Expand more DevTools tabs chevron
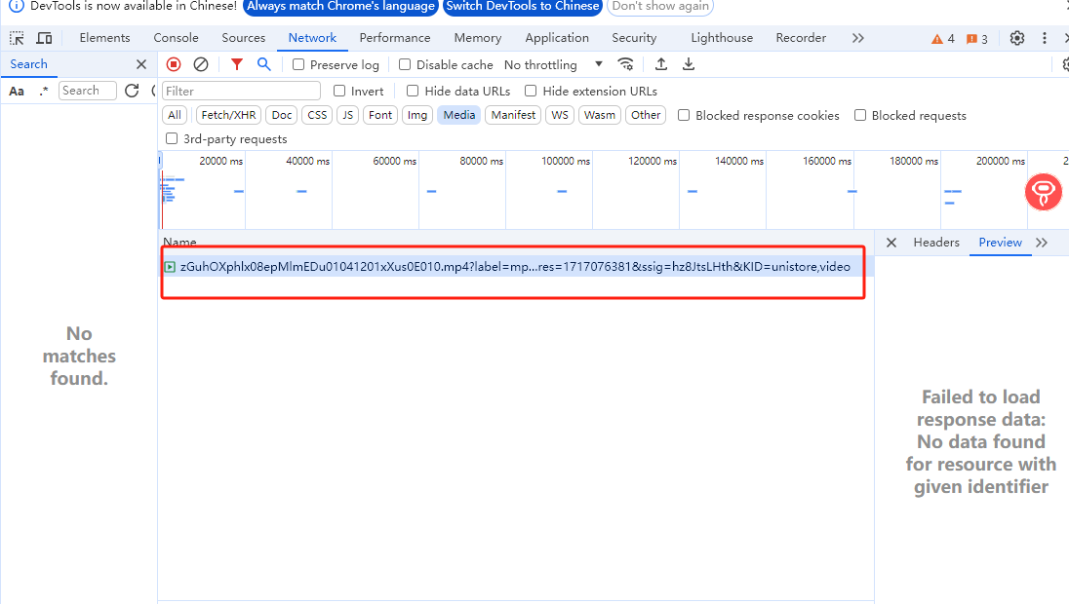 coord(858,38)
